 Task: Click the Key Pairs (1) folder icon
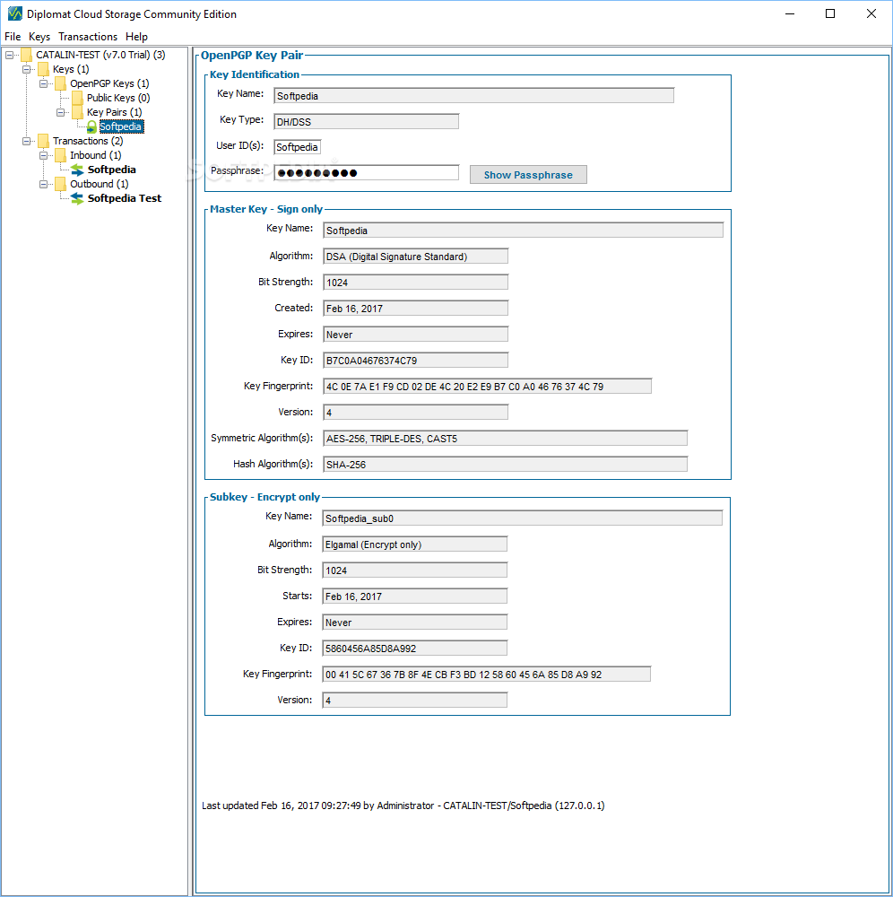[78, 112]
